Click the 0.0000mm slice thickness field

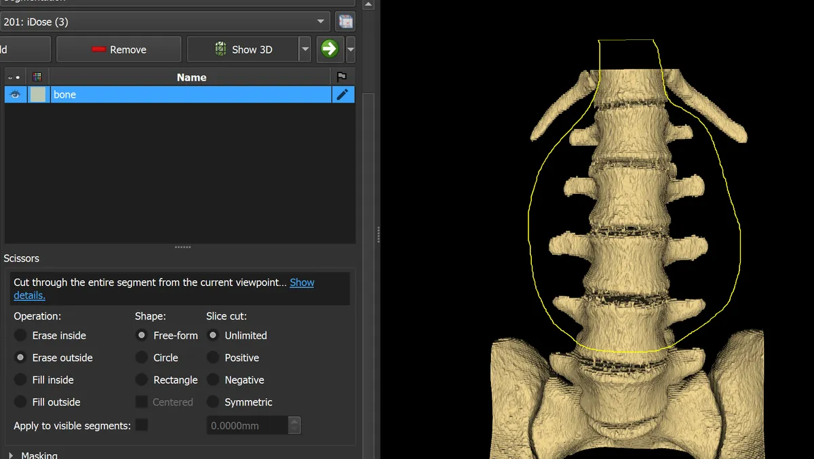click(247, 426)
